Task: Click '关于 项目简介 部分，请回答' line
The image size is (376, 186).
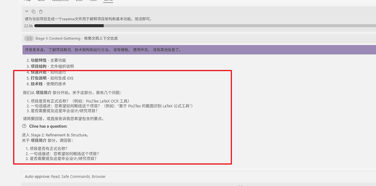Action: (47, 140)
